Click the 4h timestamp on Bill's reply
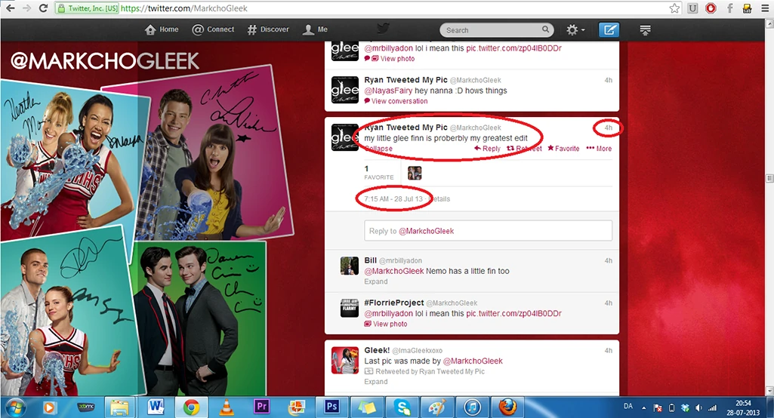The height and width of the screenshot is (418, 774). [608, 260]
